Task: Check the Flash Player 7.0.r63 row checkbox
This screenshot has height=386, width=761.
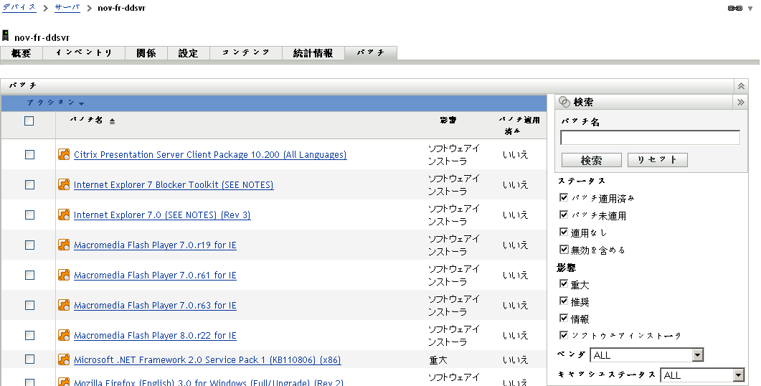Action: 29,305
